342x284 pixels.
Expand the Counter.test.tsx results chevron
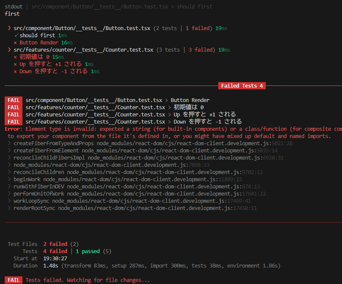point(9,50)
